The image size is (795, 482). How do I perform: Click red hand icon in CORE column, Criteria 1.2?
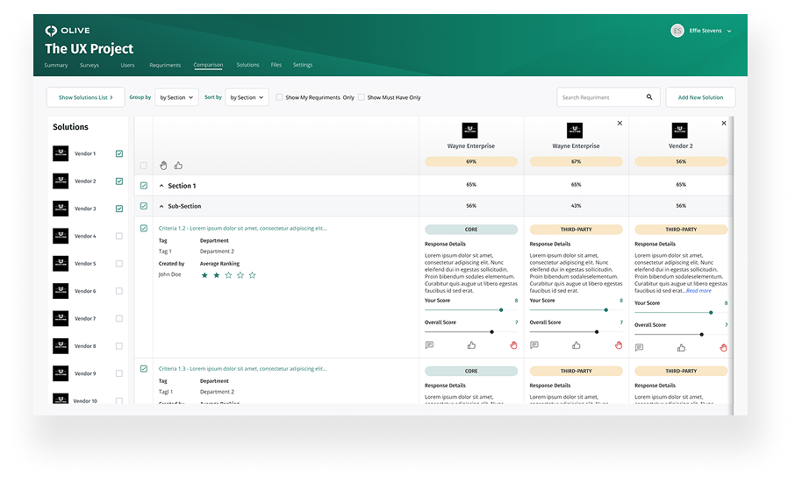(513, 345)
